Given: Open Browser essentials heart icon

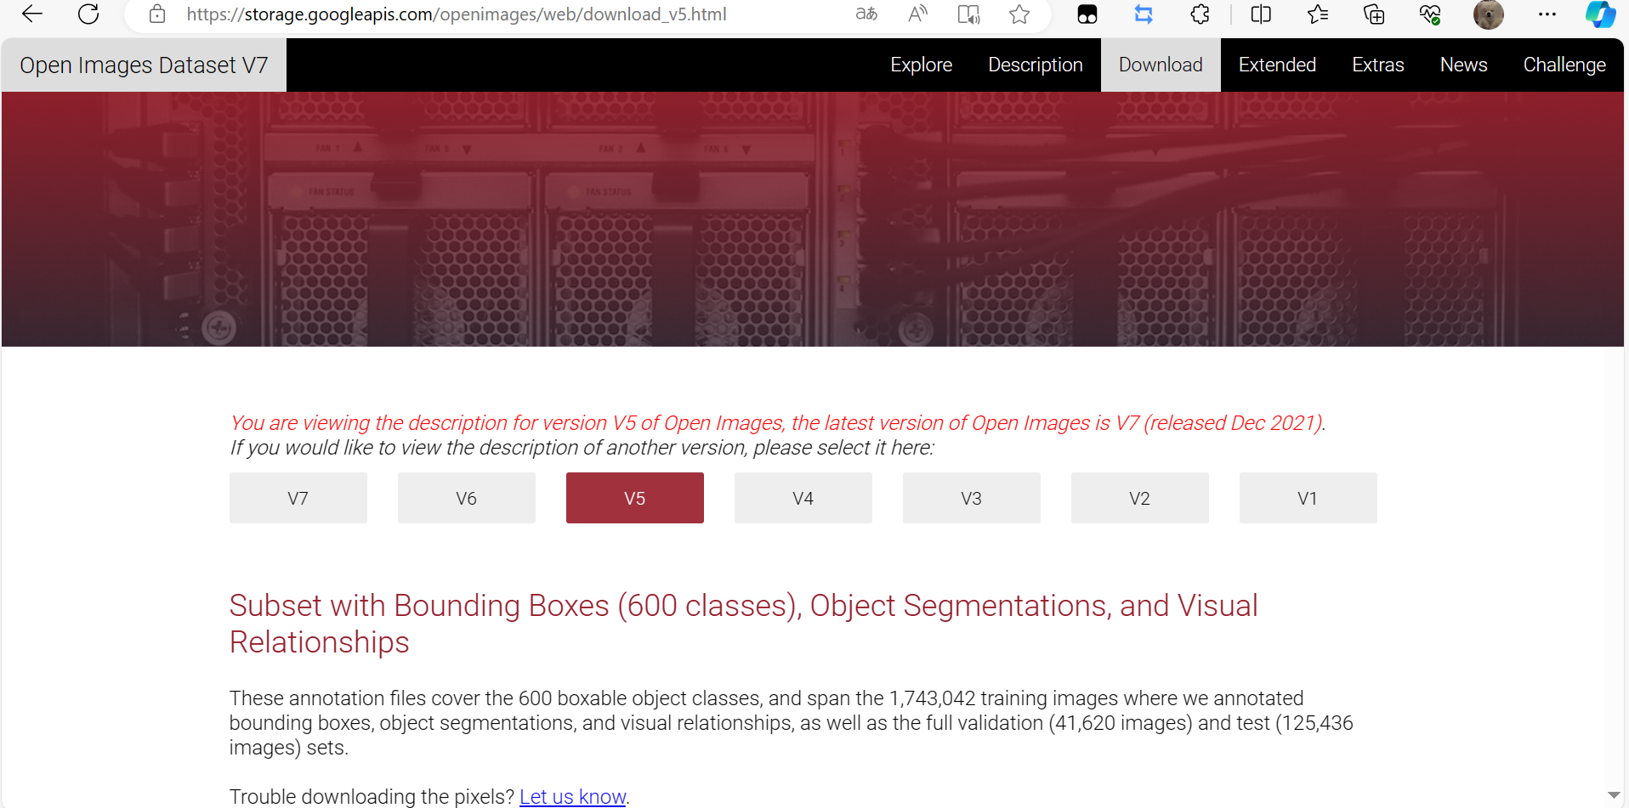Looking at the screenshot, I should 1430,14.
